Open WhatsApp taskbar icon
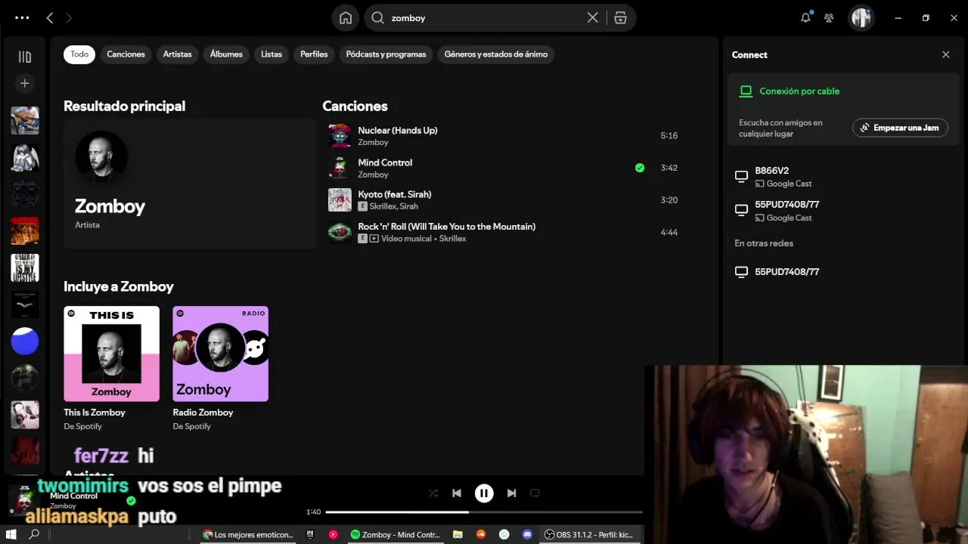This screenshot has width=968, height=544. click(x=504, y=534)
